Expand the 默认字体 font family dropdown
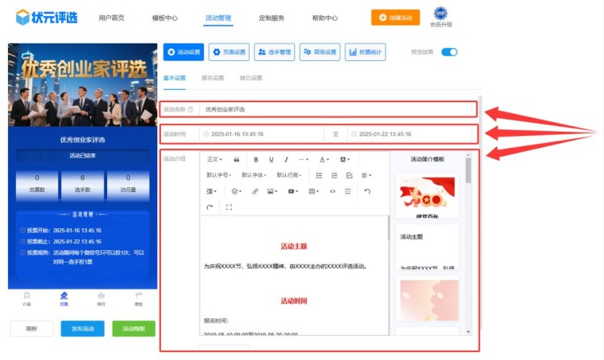 point(254,175)
